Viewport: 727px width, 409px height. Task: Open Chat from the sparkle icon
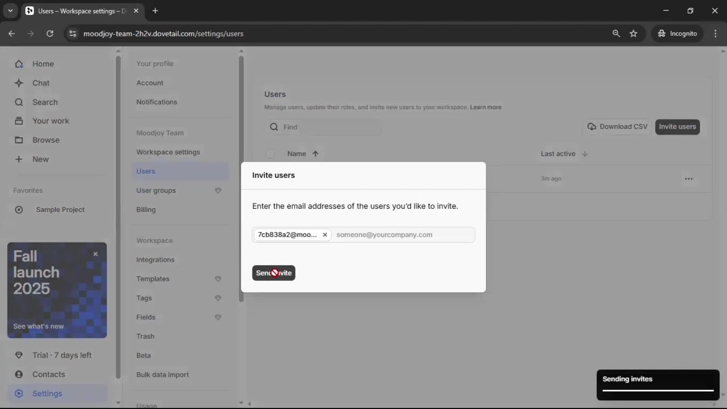coord(19,83)
